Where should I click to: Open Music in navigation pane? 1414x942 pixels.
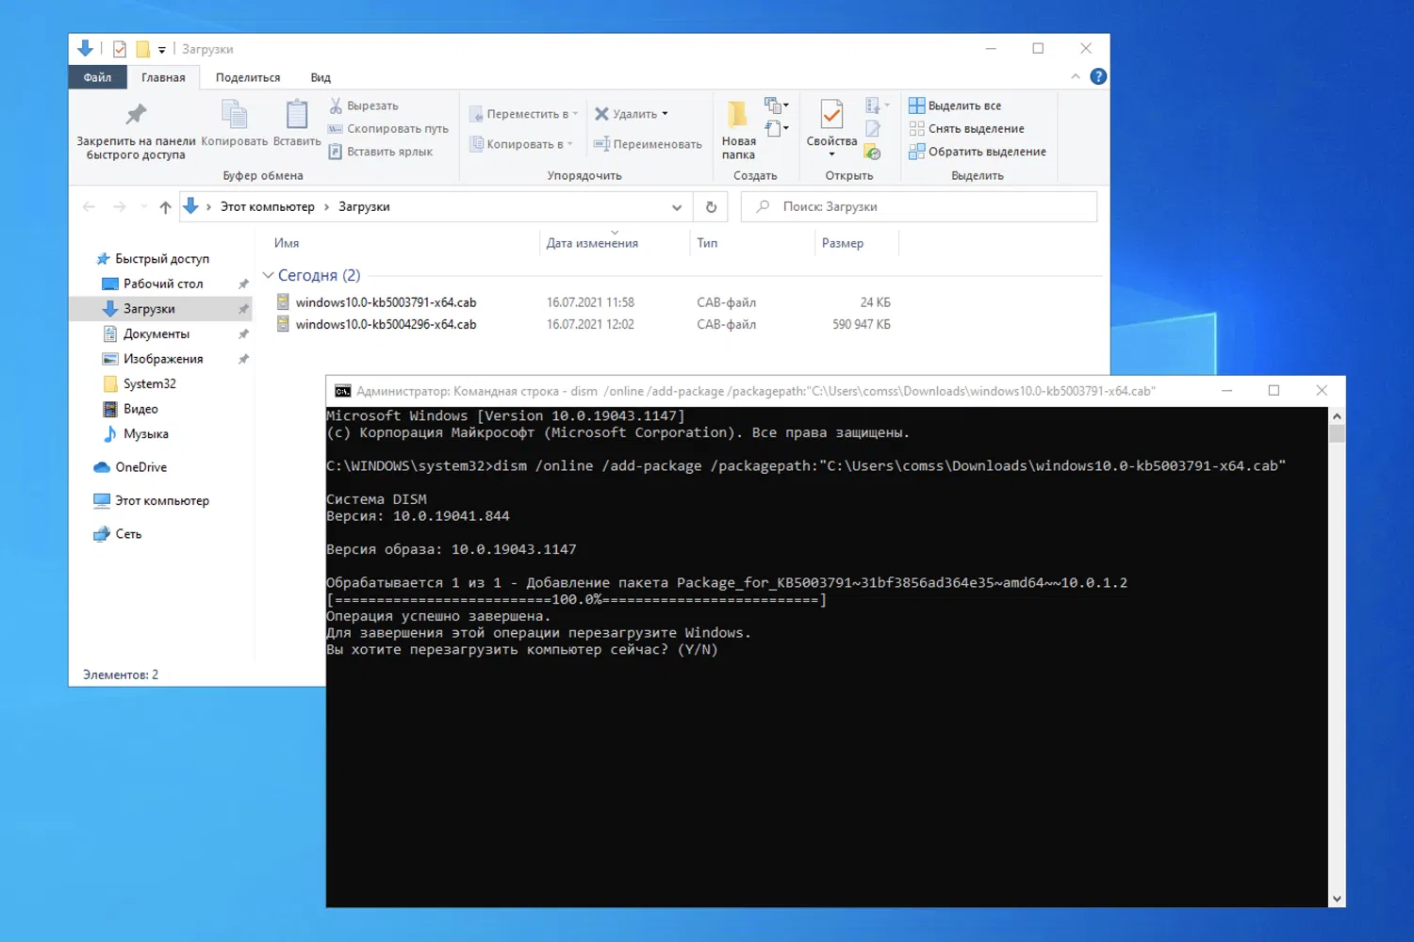click(x=146, y=434)
